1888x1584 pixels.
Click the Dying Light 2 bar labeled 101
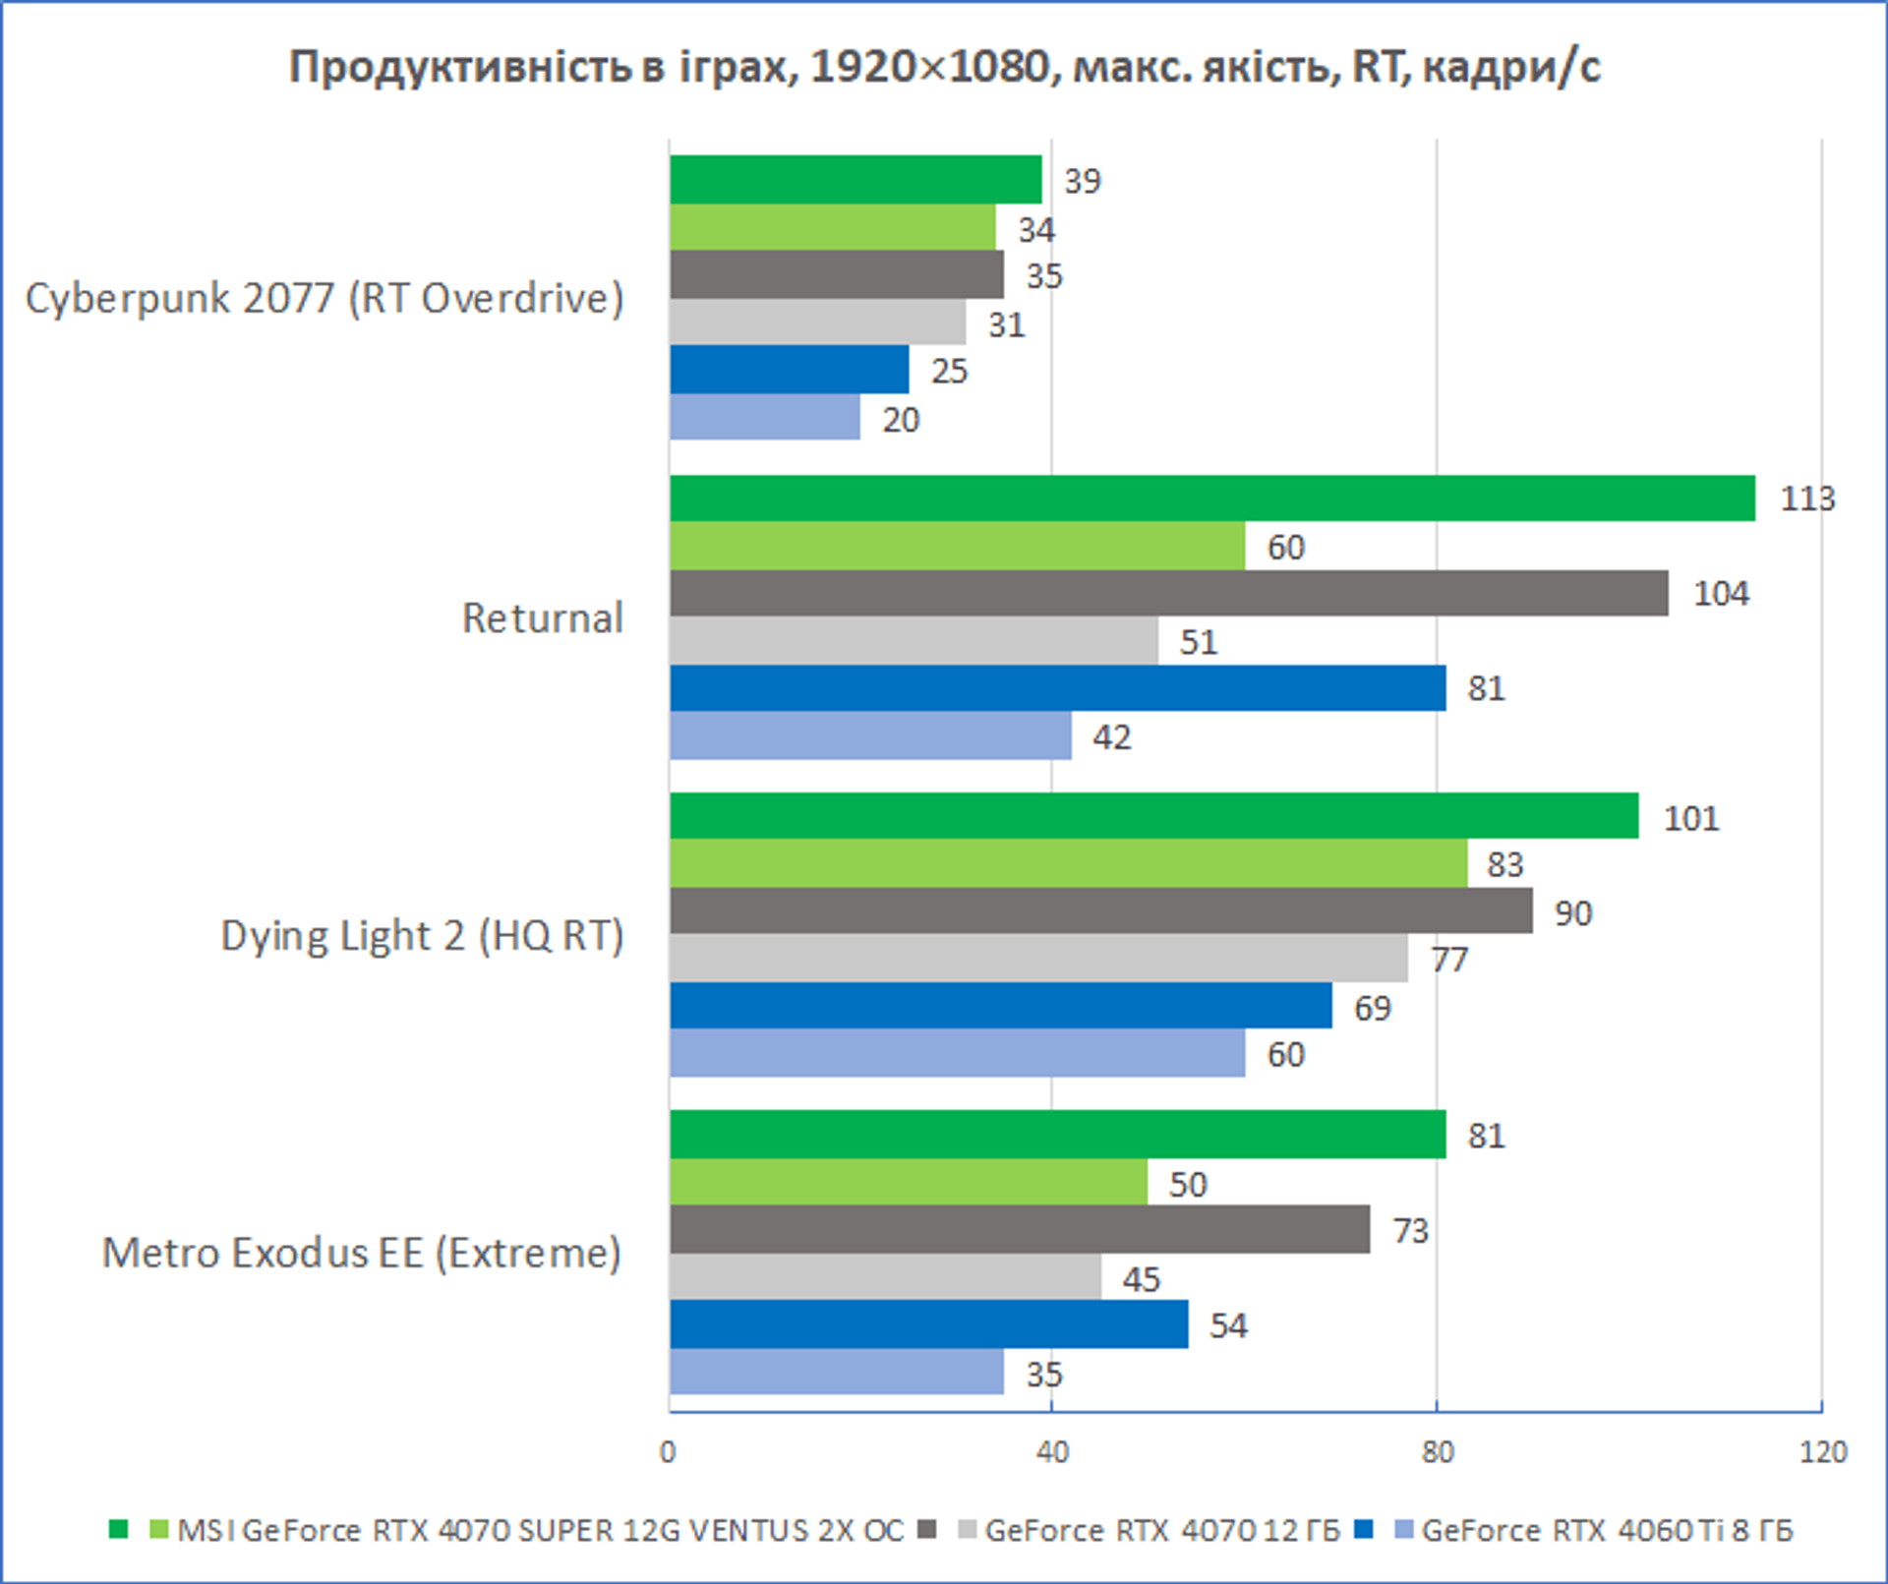1154,815
